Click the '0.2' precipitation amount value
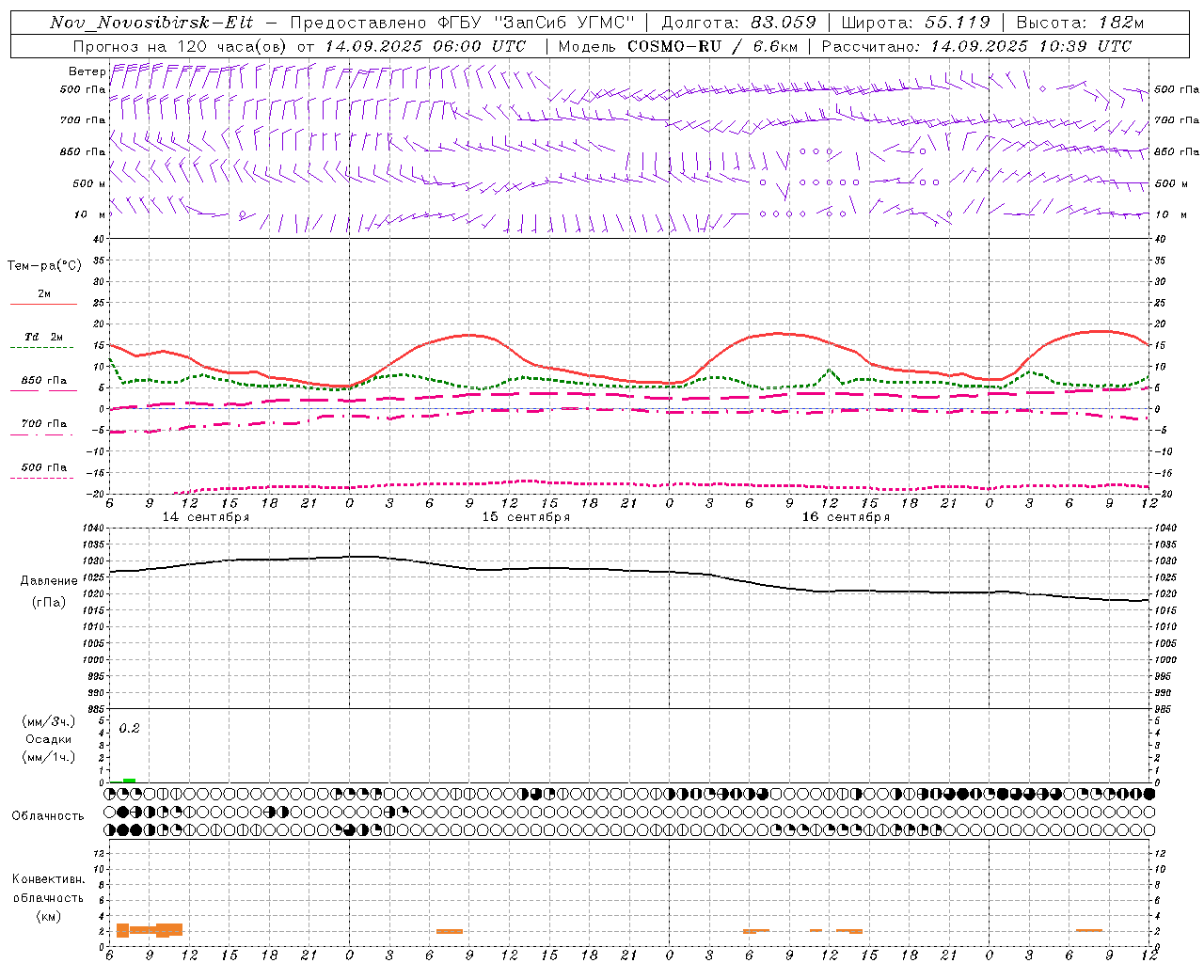 click(129, 729)
